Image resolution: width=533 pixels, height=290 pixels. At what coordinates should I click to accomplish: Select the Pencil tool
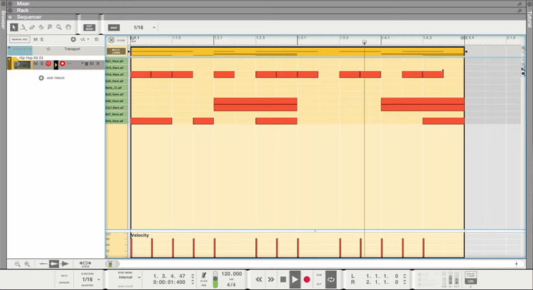click(23, 27)
